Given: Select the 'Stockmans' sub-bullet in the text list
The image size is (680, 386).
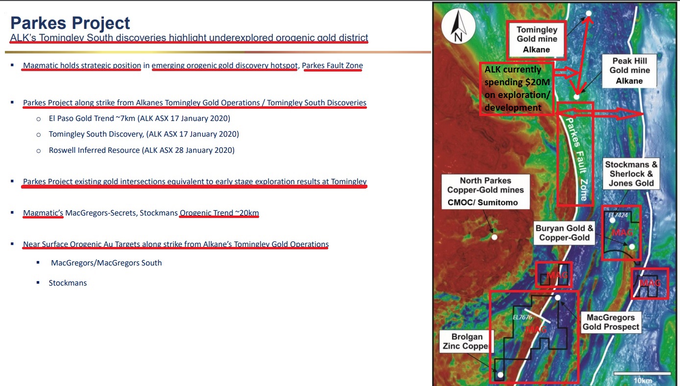Looking at the screenshot, I should [68, 283].
